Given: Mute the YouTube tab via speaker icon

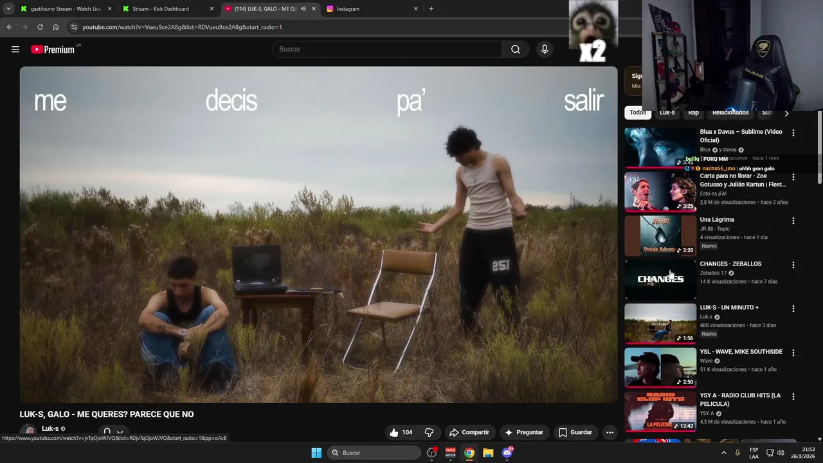Looking at the screenshot, I should click(303, 9).
